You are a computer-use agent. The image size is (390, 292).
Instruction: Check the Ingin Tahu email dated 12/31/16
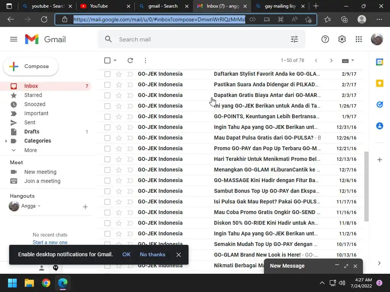point(107,127)
